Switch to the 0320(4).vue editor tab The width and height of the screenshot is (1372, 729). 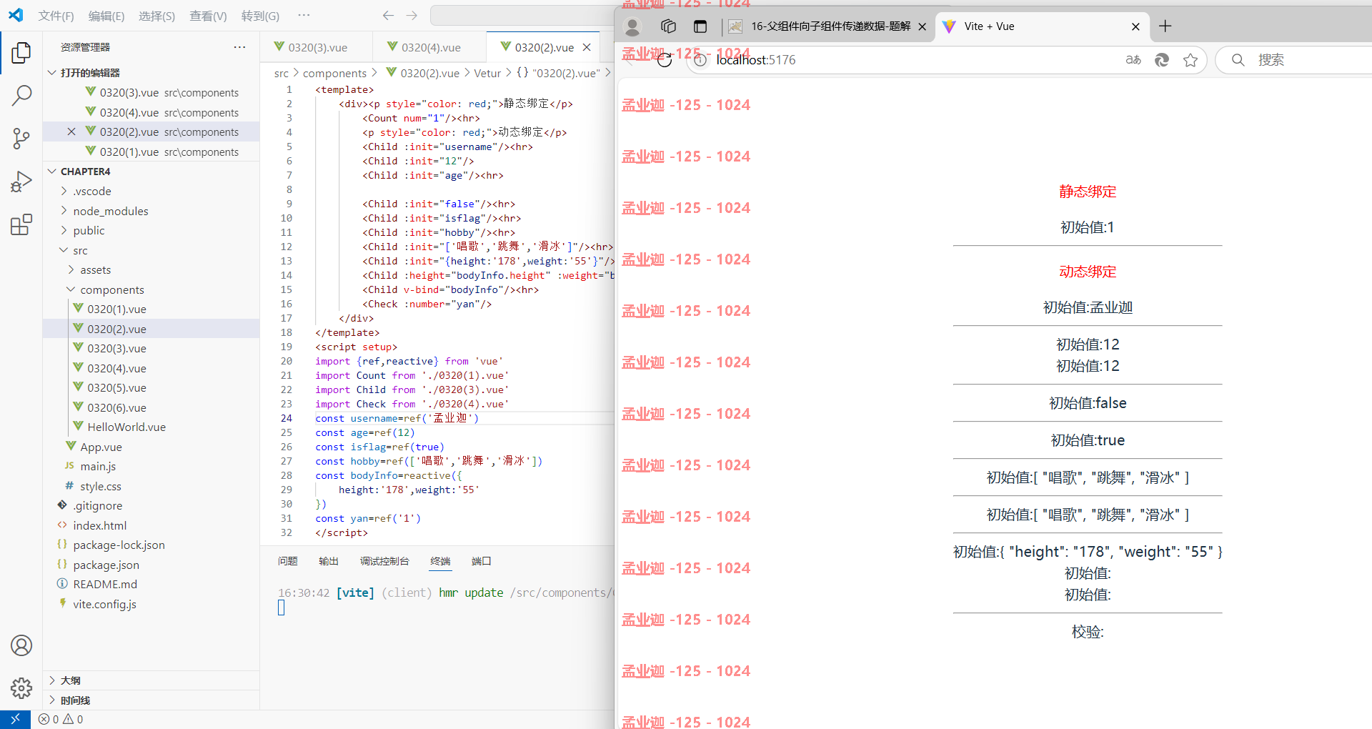[x=429, y=47]
